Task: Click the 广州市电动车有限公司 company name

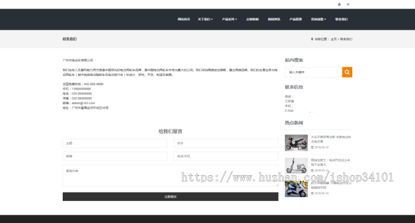Action: tap(78, 60)
